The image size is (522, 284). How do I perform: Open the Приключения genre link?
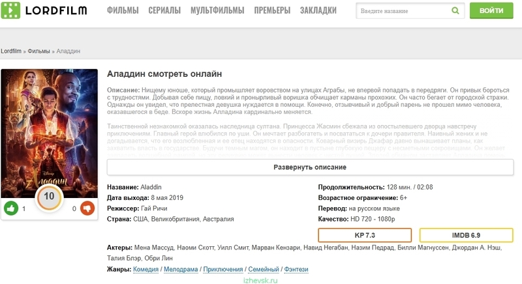click(x=223, y=270)
